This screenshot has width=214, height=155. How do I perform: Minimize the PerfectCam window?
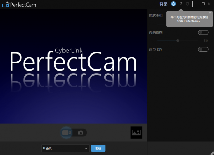(197, 4)
